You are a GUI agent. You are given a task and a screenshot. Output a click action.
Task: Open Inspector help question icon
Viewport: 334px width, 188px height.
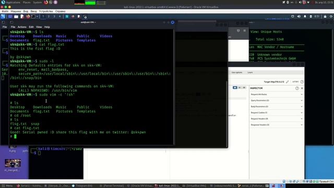[x=297, y=88]
